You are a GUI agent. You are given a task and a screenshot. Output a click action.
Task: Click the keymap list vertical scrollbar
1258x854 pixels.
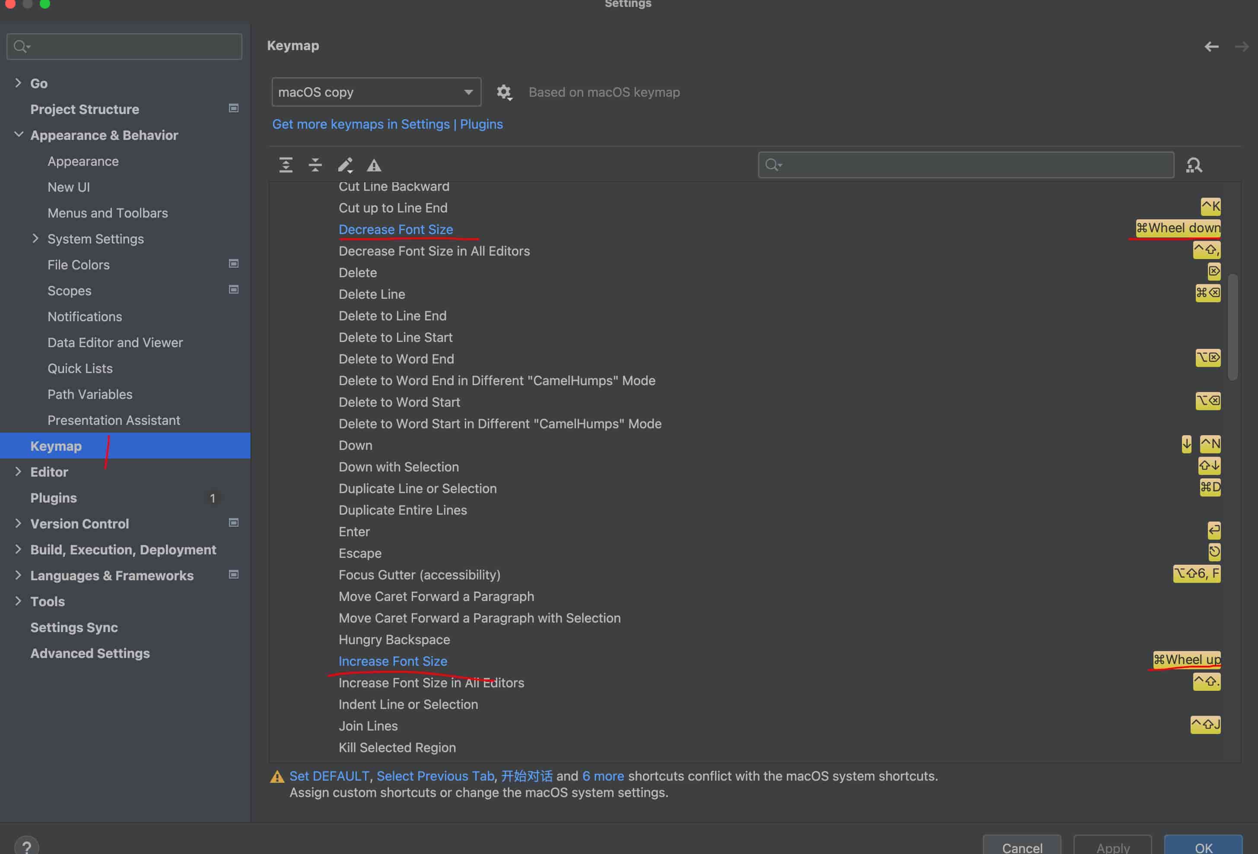[1233, 327]
